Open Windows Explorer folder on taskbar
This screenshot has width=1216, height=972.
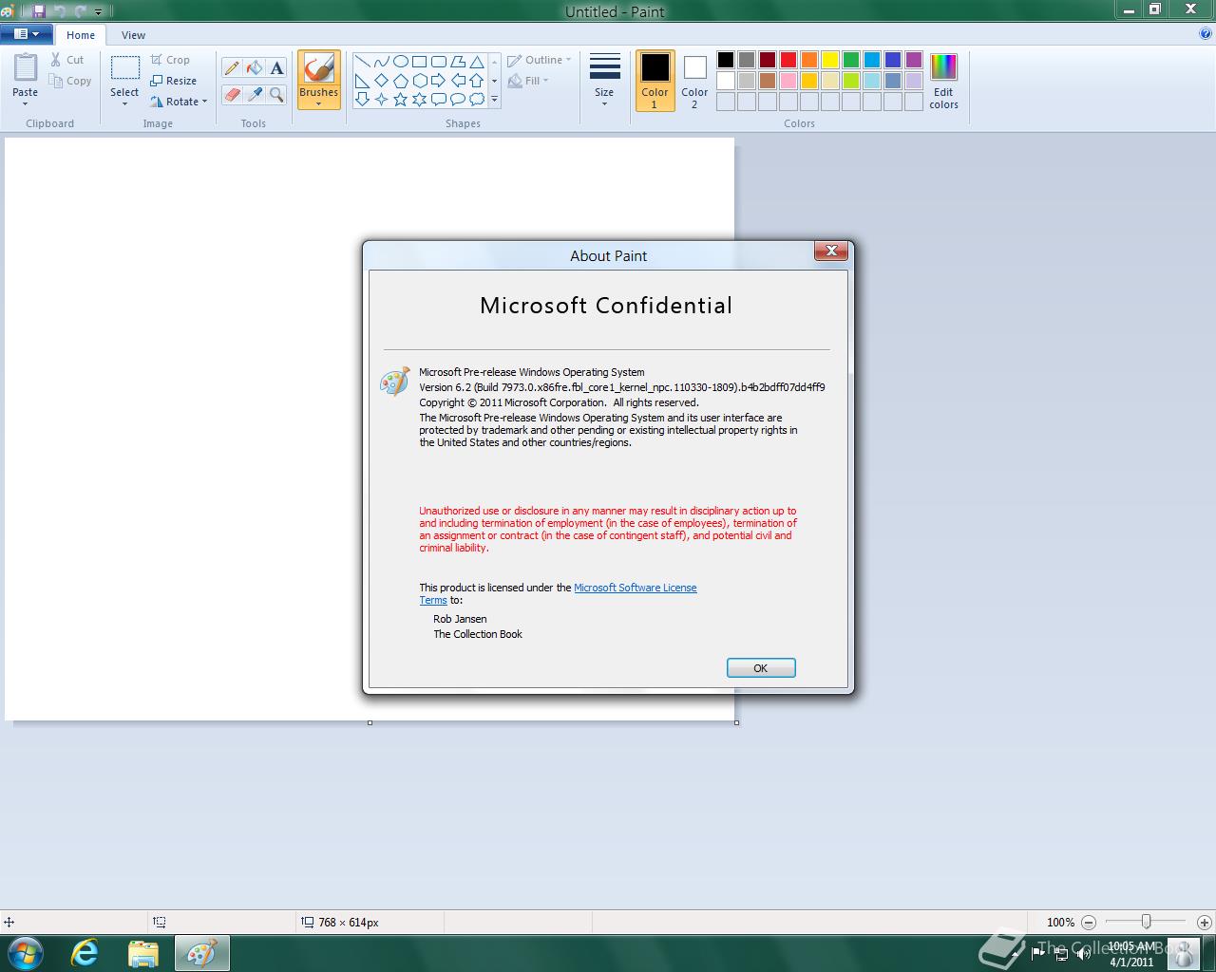click(143, 953)
